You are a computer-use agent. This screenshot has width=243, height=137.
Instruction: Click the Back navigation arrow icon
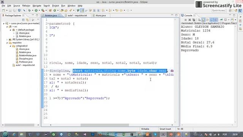click(121, 10)
